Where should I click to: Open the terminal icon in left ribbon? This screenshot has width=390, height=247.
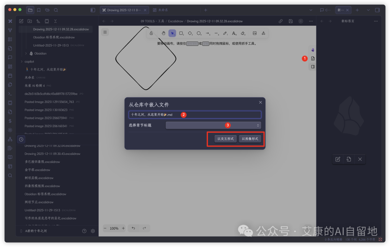point(10,94)
